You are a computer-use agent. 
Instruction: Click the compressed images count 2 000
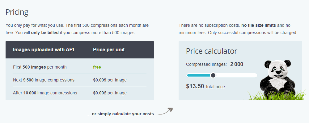[x=236, y=64]
